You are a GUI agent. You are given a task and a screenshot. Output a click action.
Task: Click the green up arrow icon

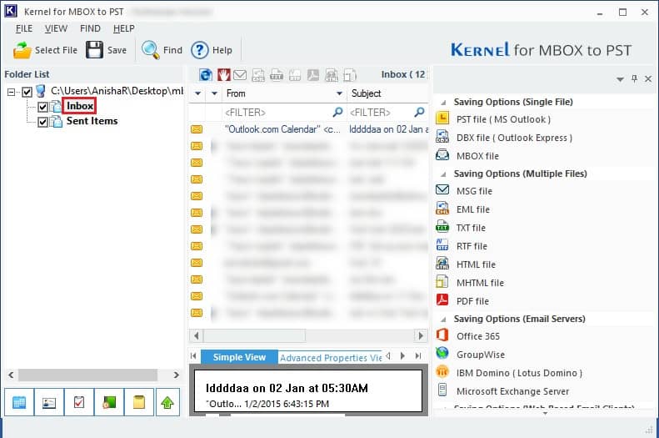(x=167, y=402)
